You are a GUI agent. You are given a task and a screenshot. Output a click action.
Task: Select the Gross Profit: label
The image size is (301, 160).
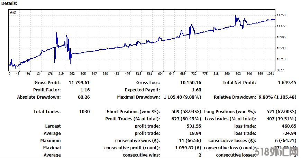48,83
